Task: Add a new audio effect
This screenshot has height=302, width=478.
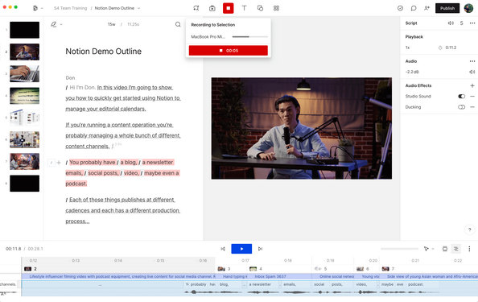Action: click(x=472, y=85)
